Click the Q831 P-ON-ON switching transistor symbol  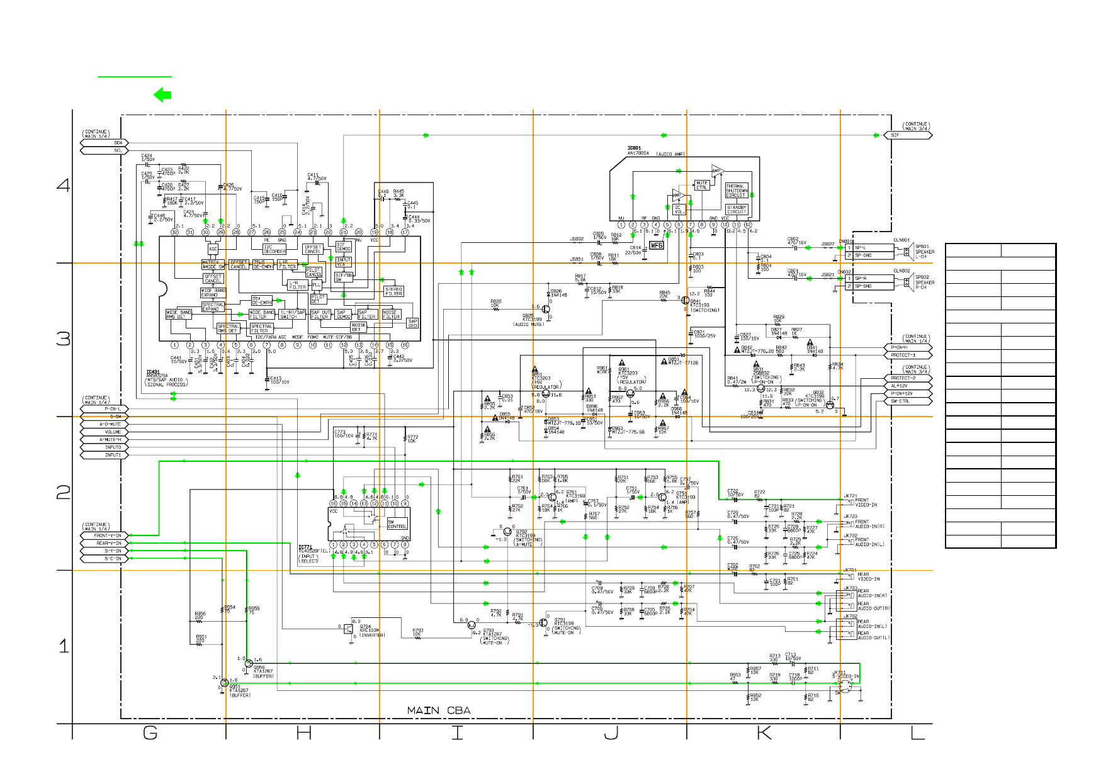(x=760, y=388)
